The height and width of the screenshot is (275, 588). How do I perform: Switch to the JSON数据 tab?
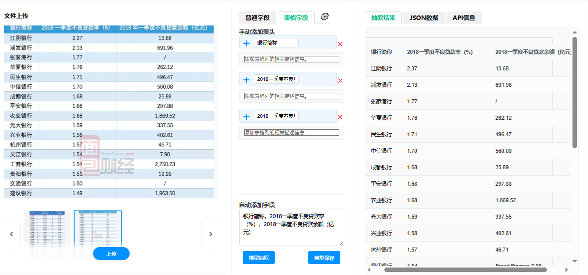pos(424,17)
